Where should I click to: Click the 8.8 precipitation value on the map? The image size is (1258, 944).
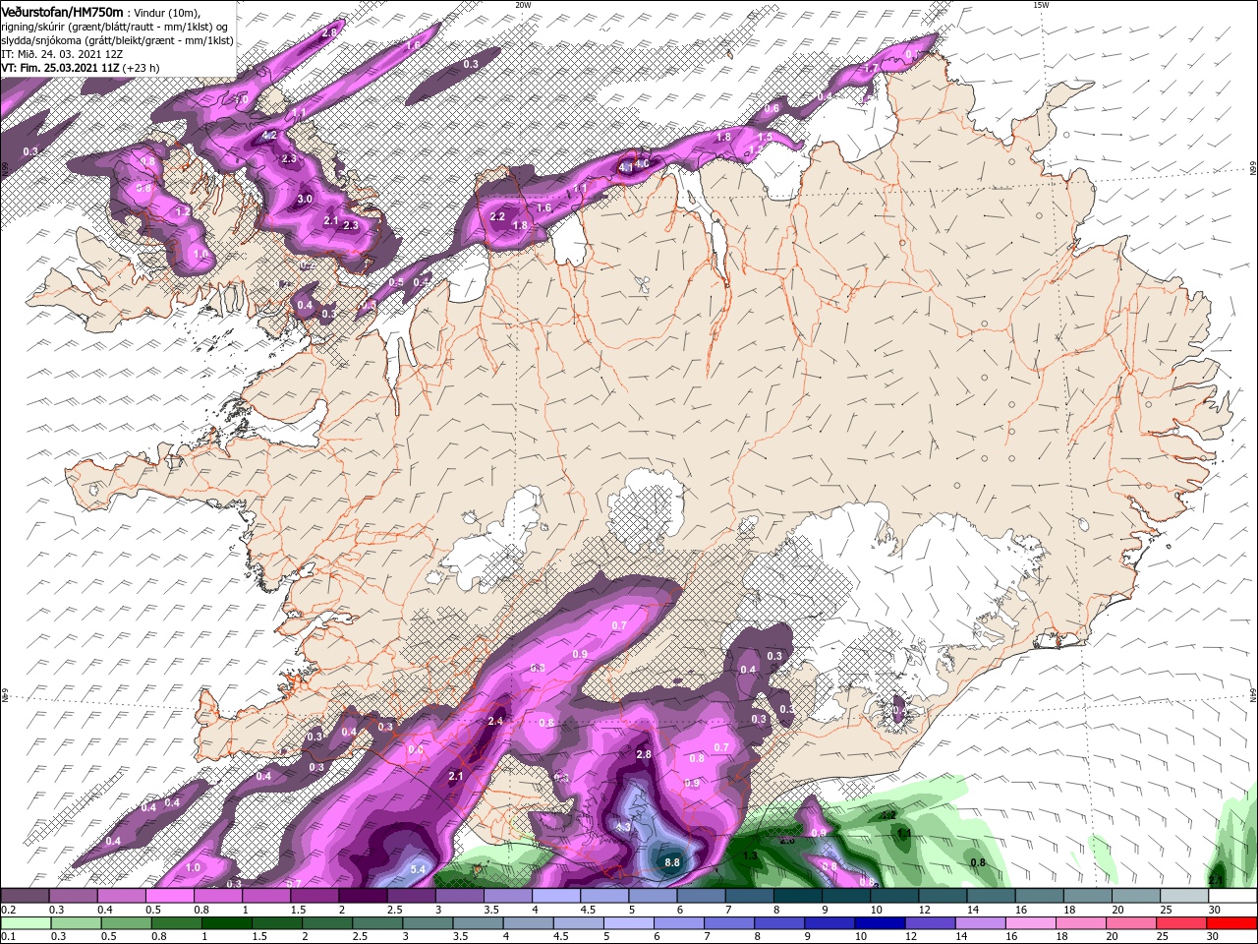point(673,862)
